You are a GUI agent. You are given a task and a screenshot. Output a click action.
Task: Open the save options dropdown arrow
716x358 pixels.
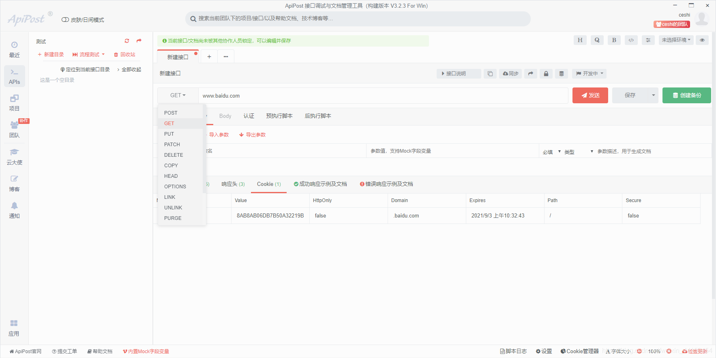click(x=653, y=96)
